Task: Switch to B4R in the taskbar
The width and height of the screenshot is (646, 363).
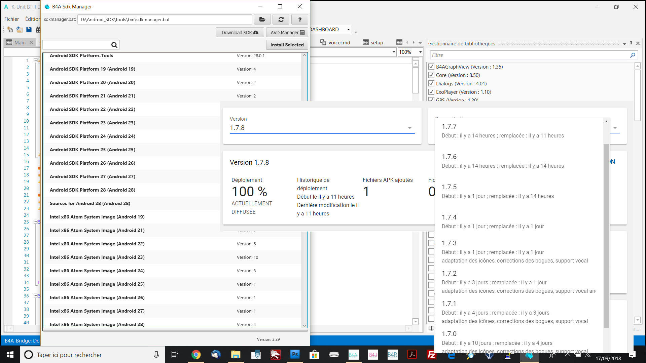Action: [392, 355]
